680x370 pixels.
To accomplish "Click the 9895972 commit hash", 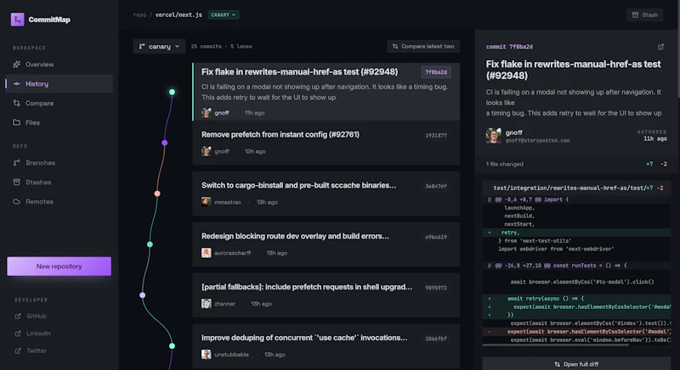I will 436,288.
